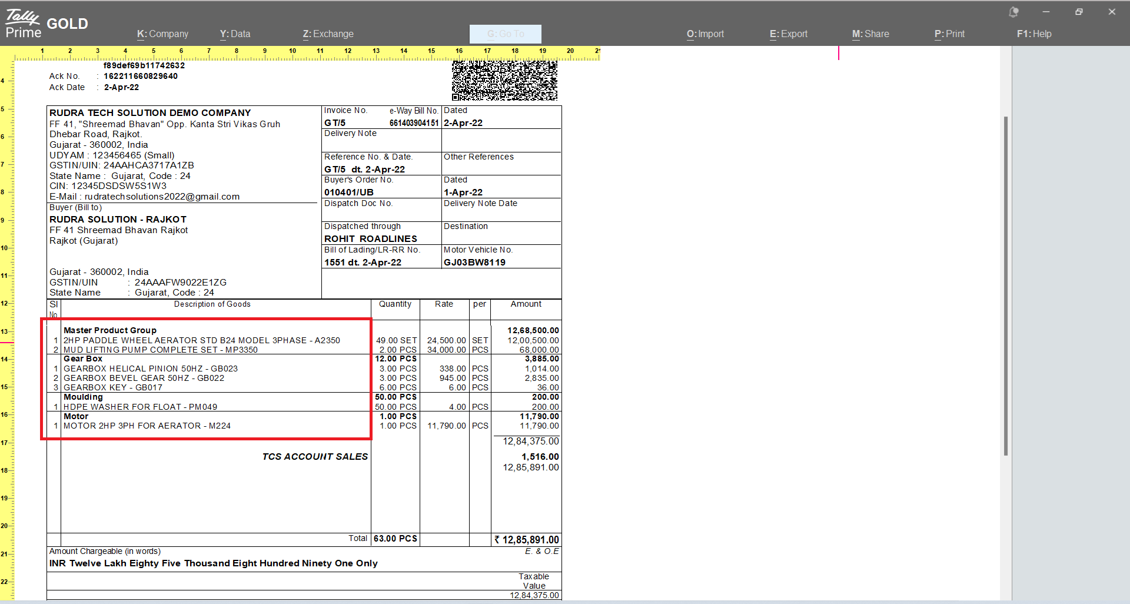Click the total amount 12,85,891.00 cell

(x=527, y=540)
